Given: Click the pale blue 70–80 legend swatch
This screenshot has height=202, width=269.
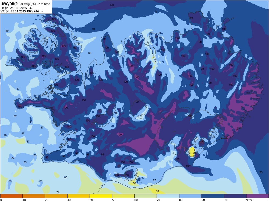Looking at the screenshot, I should [x=168, y=196].
